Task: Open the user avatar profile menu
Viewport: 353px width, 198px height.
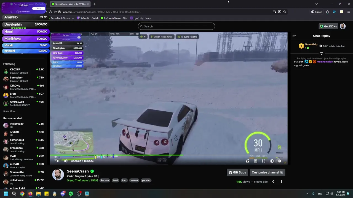Action: tap(343, 26)
